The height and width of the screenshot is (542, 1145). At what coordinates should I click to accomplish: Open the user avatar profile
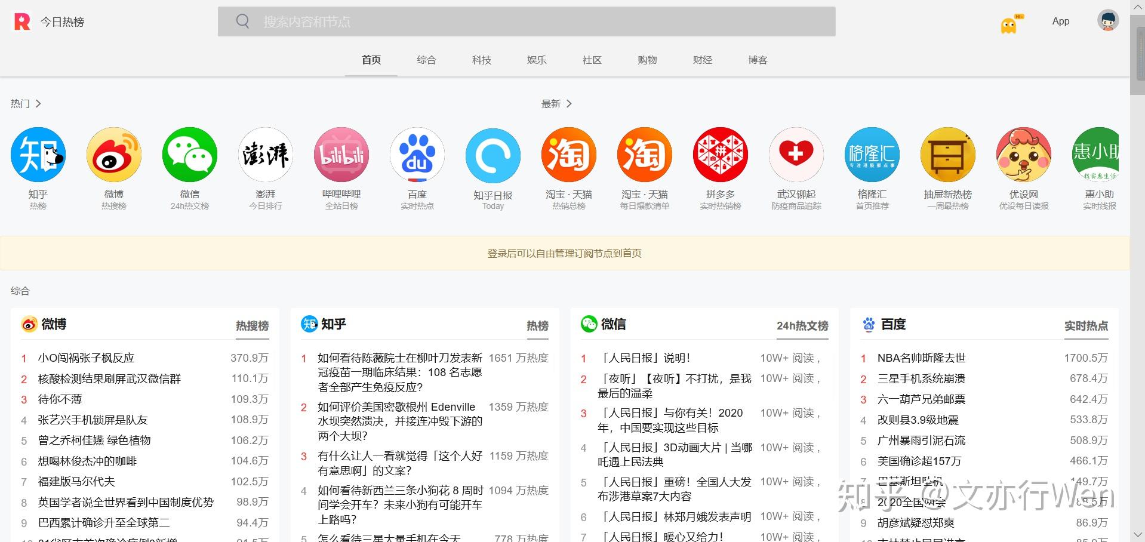pos(1108,20)
